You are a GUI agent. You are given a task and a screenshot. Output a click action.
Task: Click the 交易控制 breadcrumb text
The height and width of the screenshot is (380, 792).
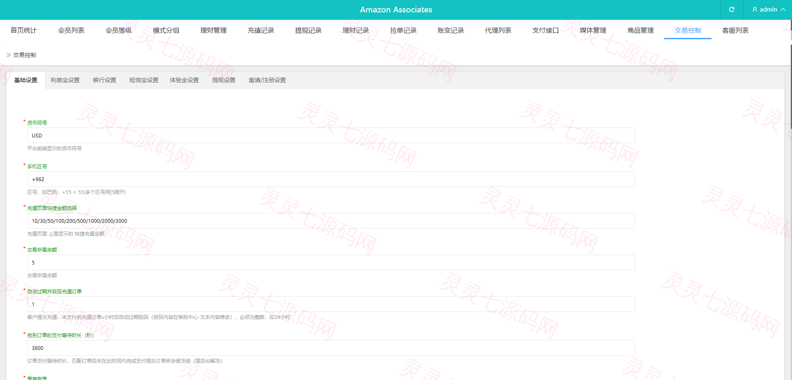pos(25,55)
